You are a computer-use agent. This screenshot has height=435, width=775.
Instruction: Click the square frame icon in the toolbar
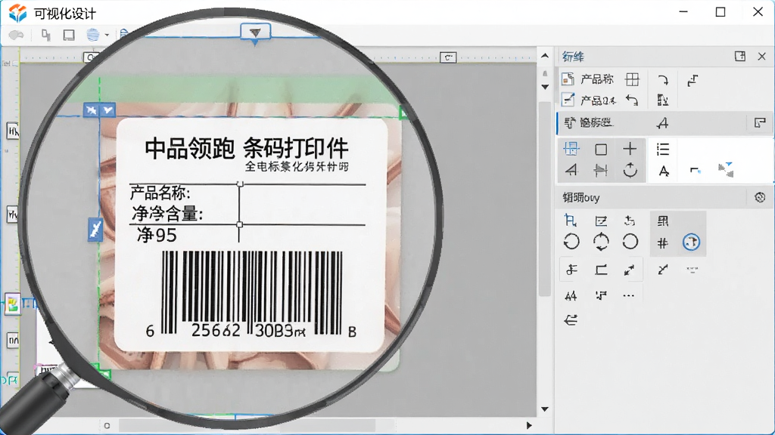pos(69,35)
